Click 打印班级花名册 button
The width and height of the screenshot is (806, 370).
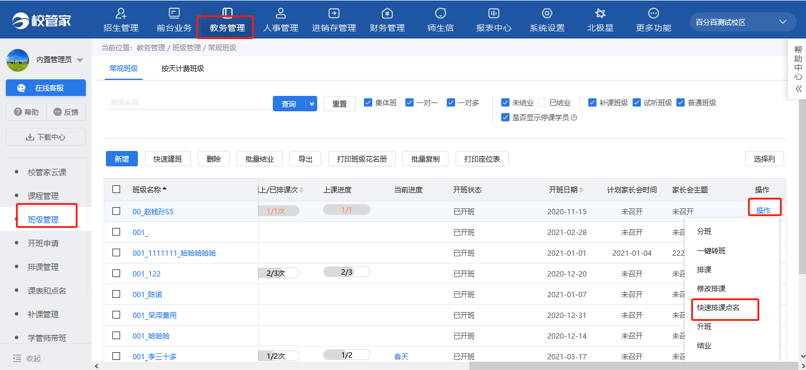point(362,159)
